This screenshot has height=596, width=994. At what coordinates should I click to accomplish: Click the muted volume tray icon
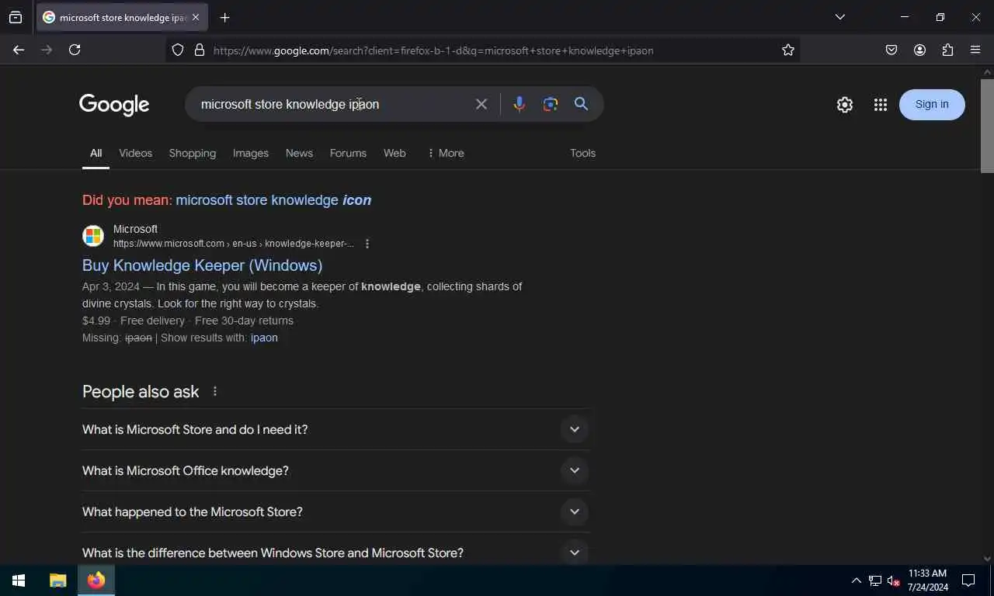pos(894,580)
